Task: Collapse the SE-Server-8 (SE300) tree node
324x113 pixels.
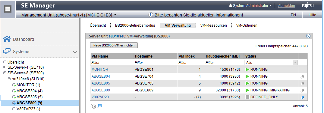Action: 5,73
